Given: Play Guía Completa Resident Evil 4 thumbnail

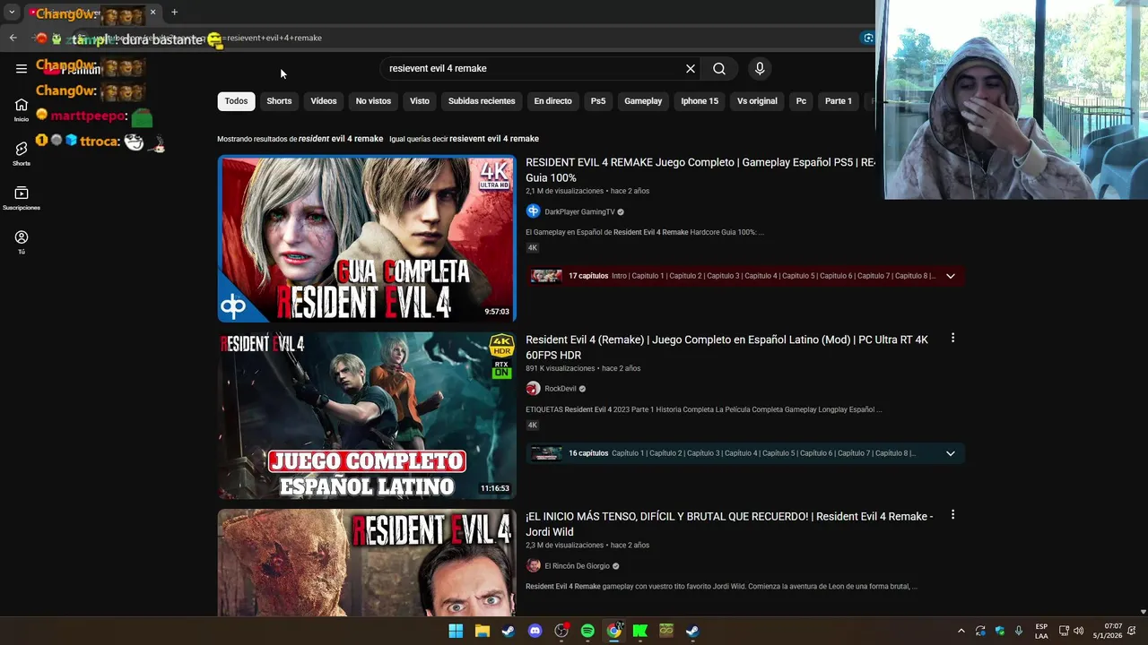Looking at the screenshot, I should click(367, 239).
